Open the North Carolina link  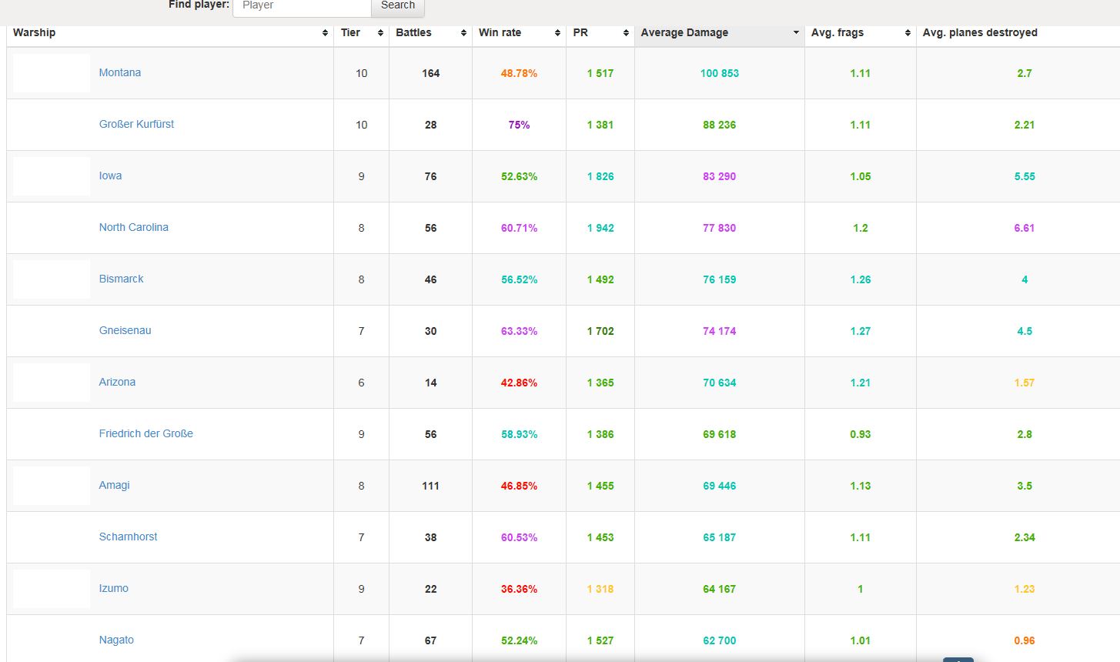(133, 227)
